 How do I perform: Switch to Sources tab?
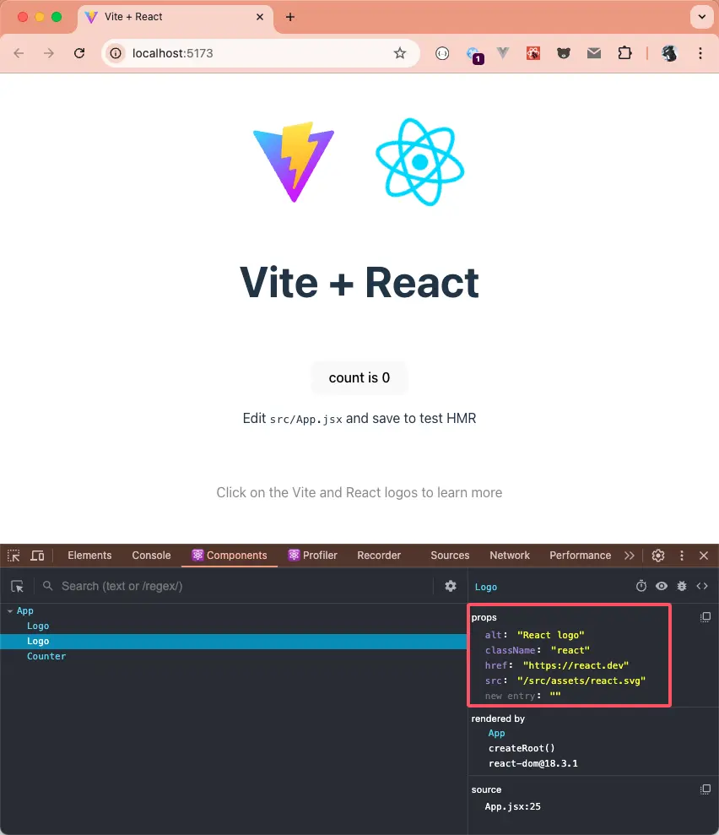point(450,556)
